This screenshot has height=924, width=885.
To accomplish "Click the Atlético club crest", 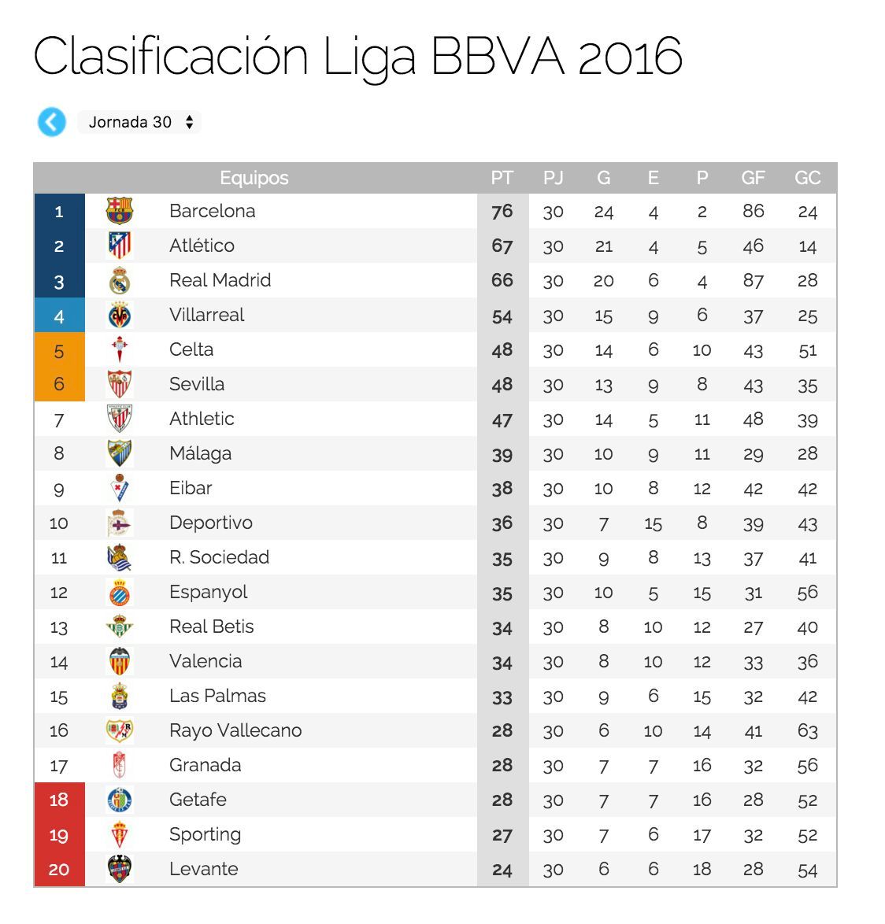I will [x=120, y=246].
